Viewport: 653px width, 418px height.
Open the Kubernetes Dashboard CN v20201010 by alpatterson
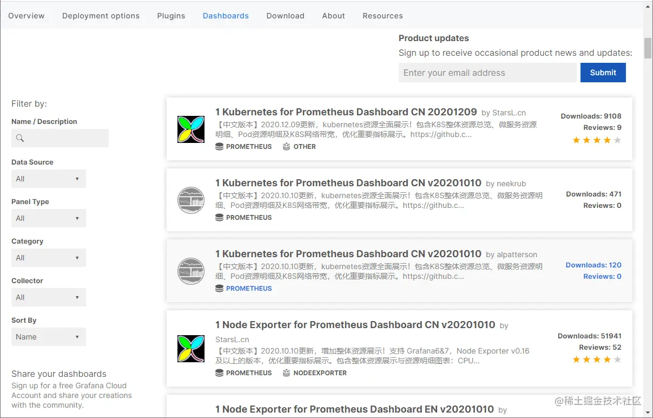[x=348, y=254]
